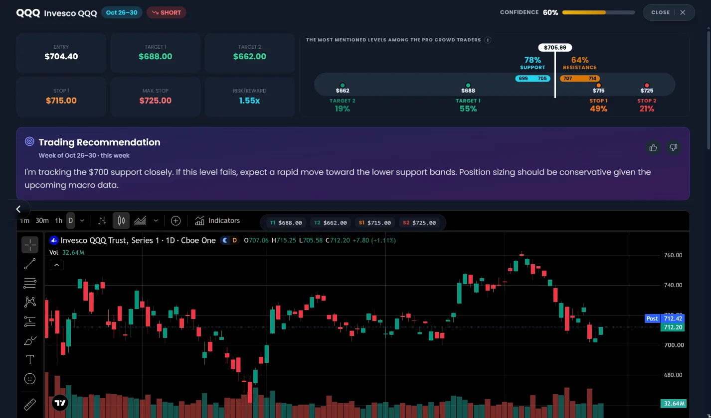711x418 pixels.
Task: Toggle the T1 $688.00 level line
Action: [x=286, y=223]
